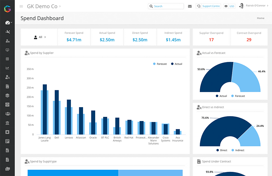
Task: Open the Support Centre link
Action: 208,6
